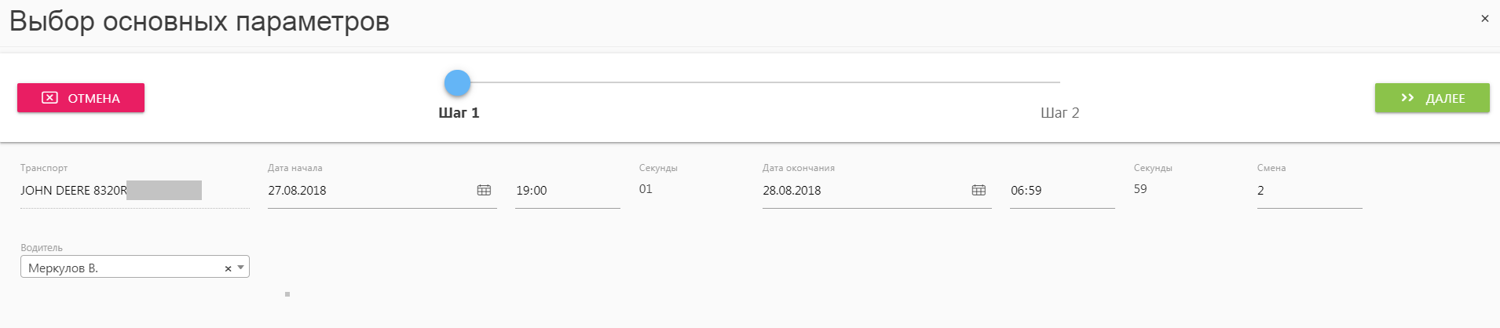The height and width of the screenshot is (328, 1500).
Task: Expand the Водитель dropdown arrow
Action: (x=240, y=268)
